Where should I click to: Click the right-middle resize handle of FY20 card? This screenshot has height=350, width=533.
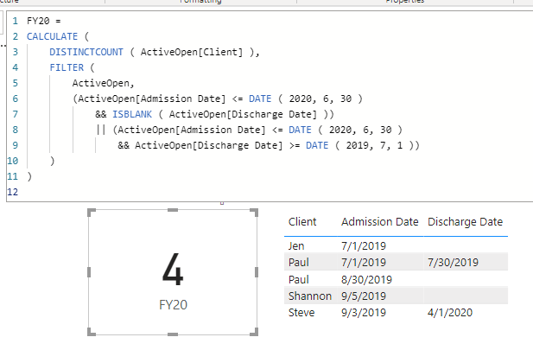point(257,272)
